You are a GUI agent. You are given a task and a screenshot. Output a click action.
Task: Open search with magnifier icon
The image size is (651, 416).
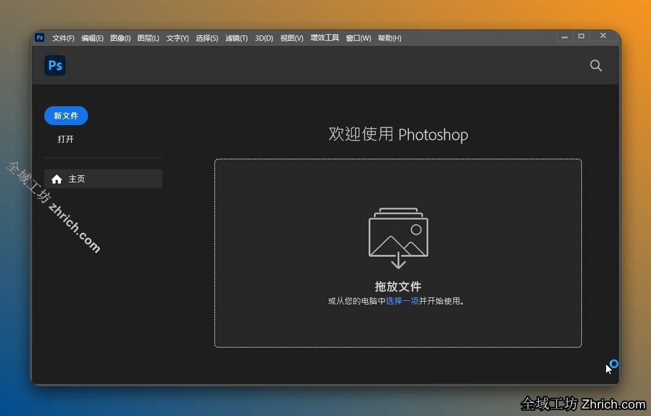point(596,65)
